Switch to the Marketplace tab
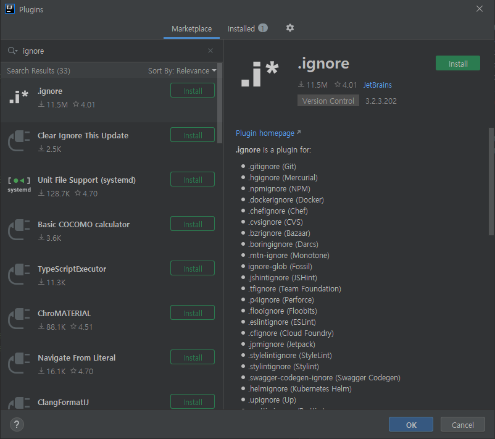Viewport: 495px width, 439px height. pyautogui.click(x=191, y=29)
